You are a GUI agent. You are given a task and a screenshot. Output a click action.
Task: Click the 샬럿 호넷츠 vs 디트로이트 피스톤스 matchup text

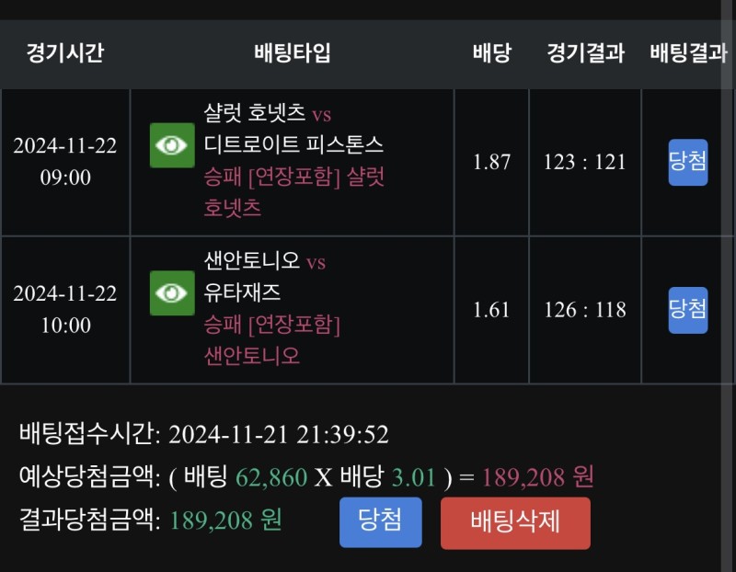[x=293, y=130]
